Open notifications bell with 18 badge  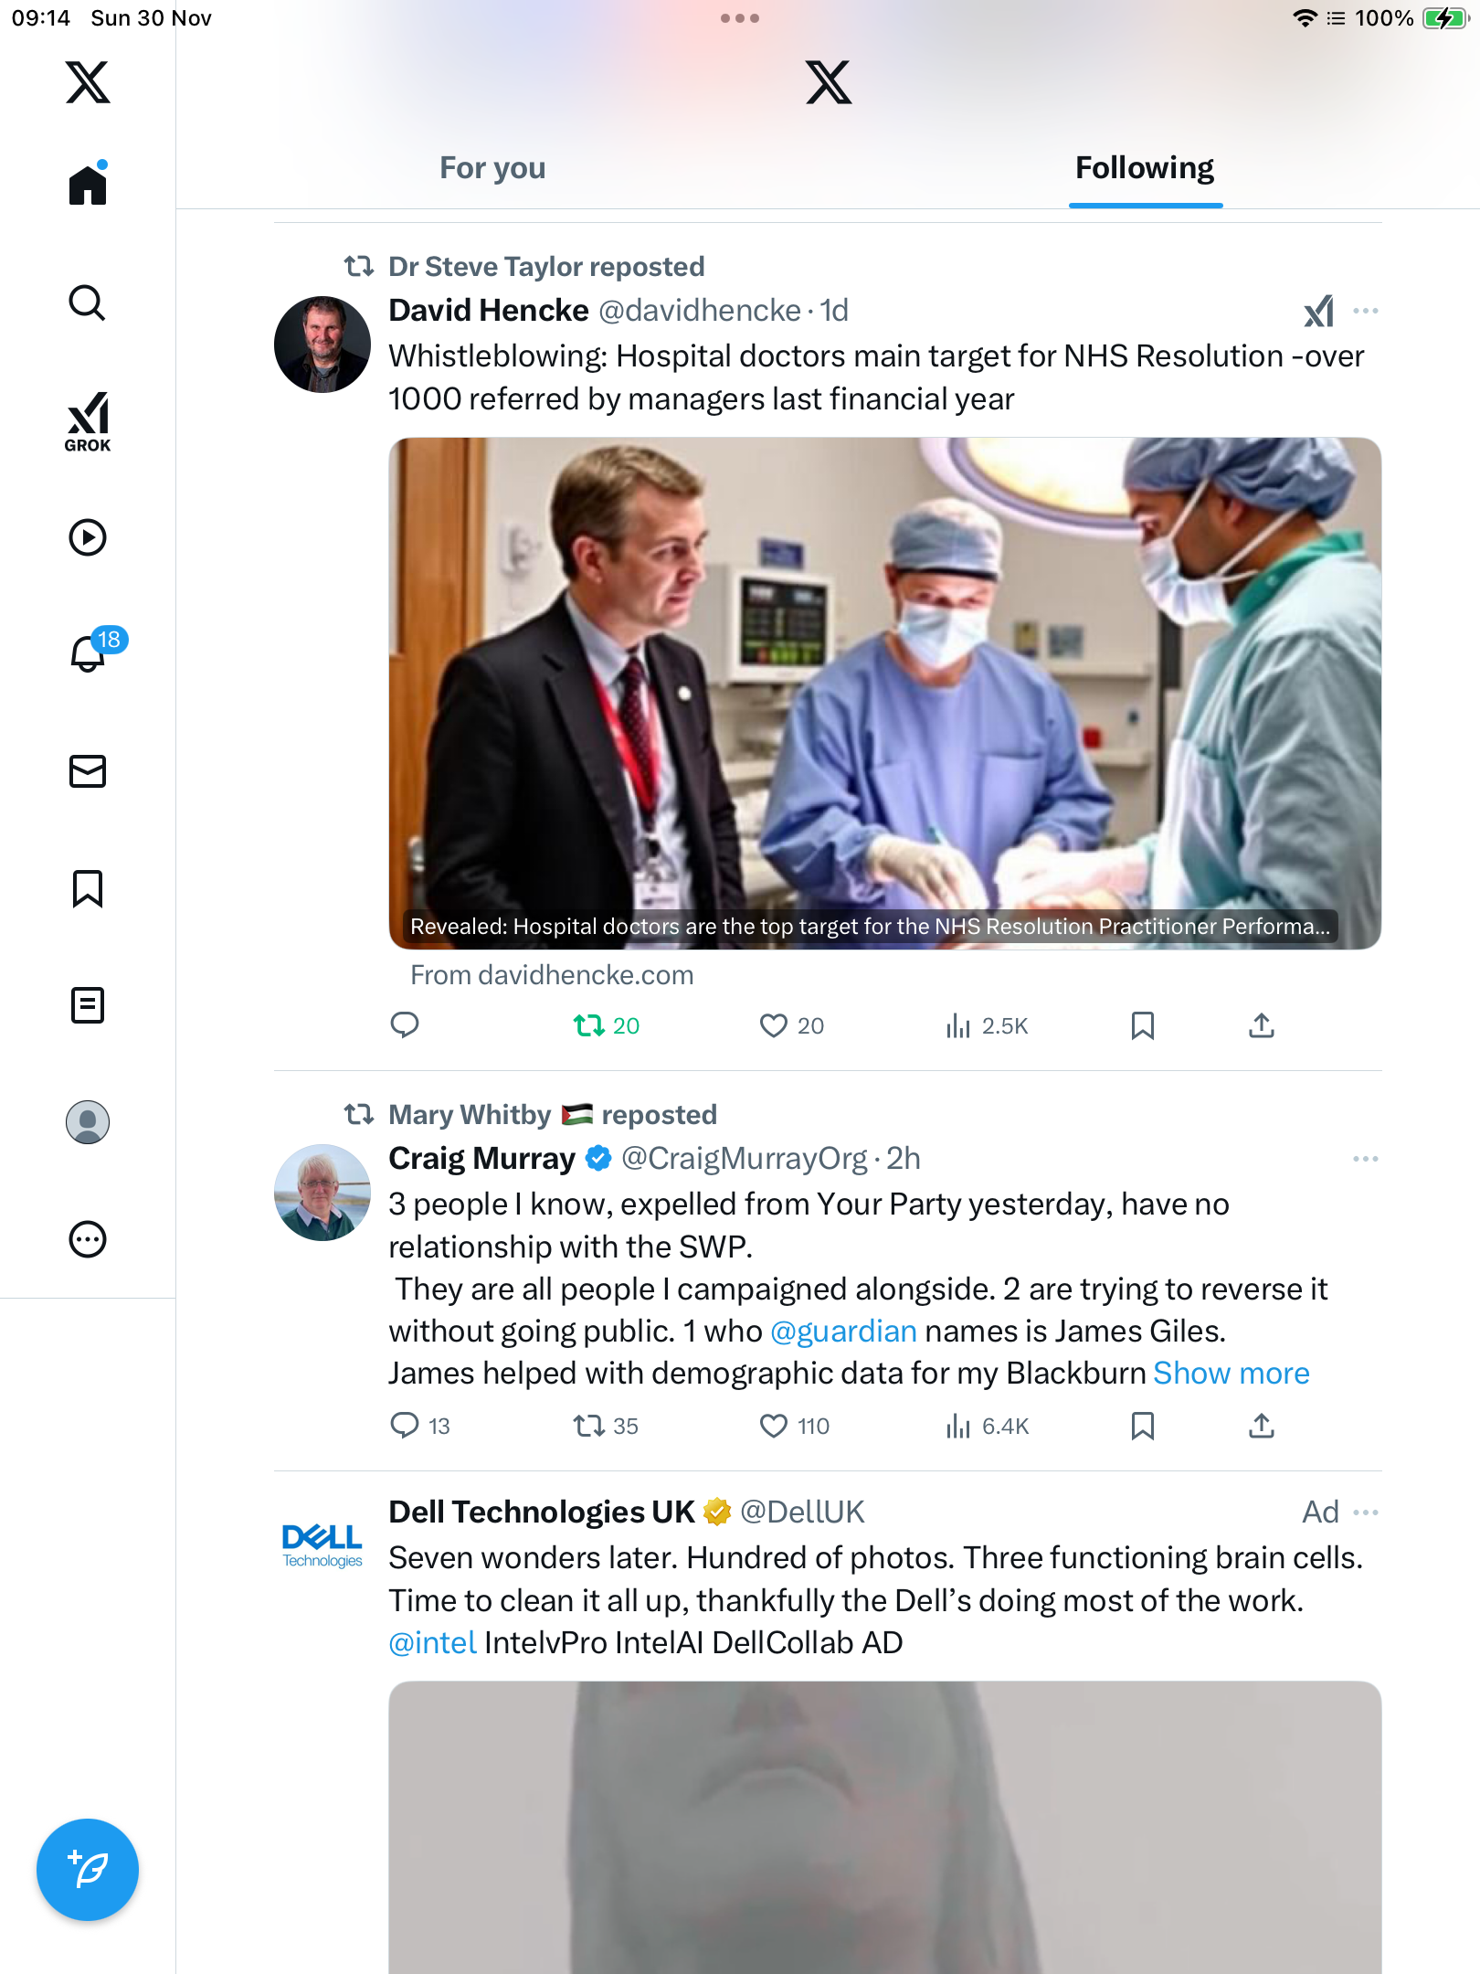(90, 653)
